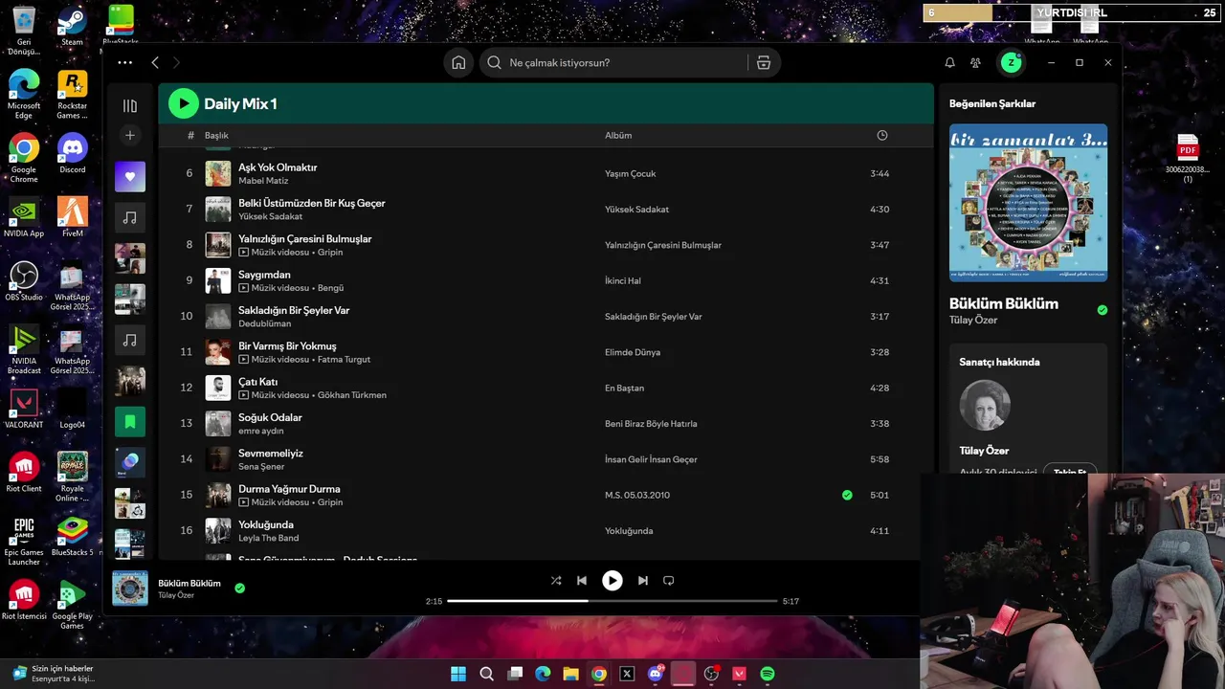Toggle the repeat button

tap(669, 580)
